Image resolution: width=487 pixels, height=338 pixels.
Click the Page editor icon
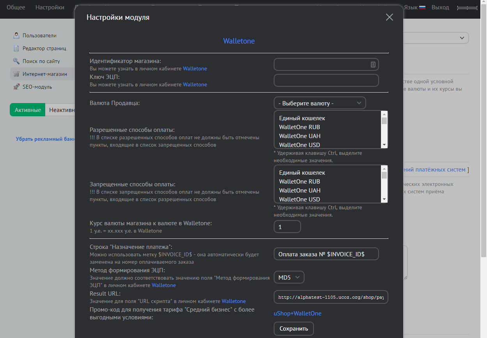tap(16, 48)
